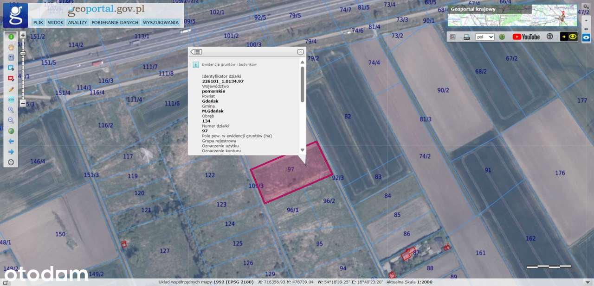594x286 pixels.
Task: Click the popup scrollbar thumb
Action: pyautogui.click(x=303, y=84)
